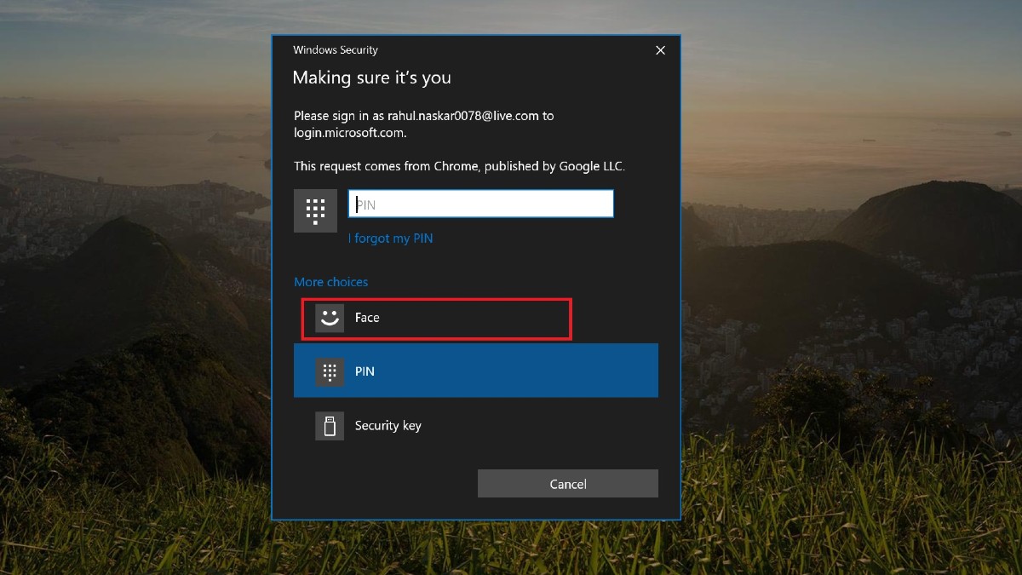Close the Windows Security dialog

(x=660, y=50)
